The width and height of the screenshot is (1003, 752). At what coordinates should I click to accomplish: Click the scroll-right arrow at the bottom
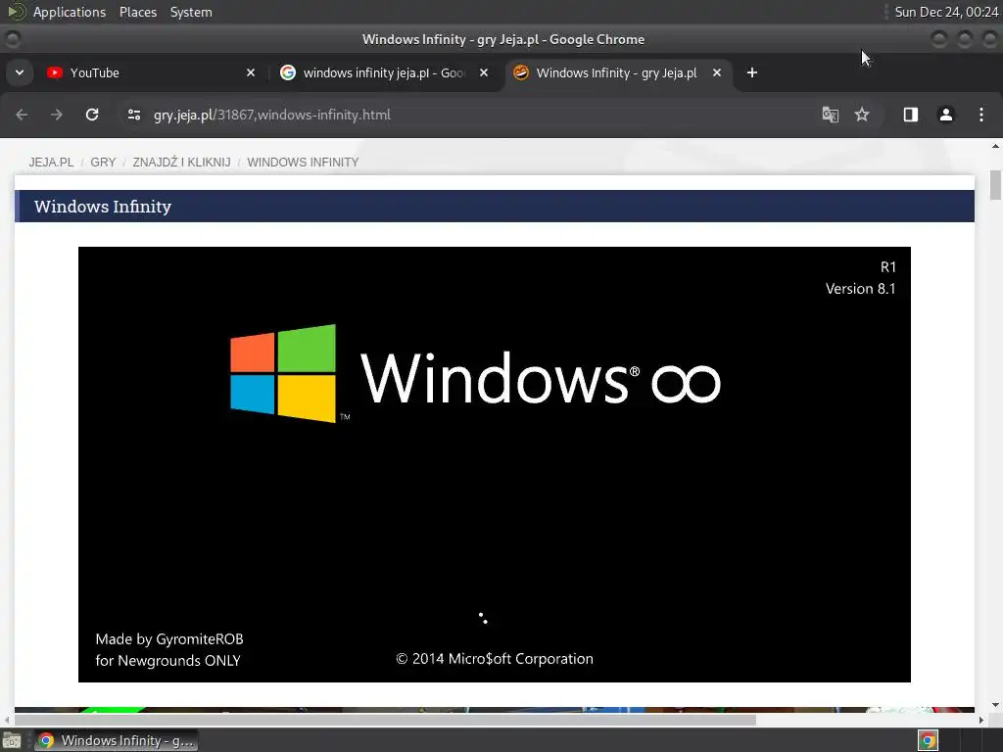click(981, 720)
